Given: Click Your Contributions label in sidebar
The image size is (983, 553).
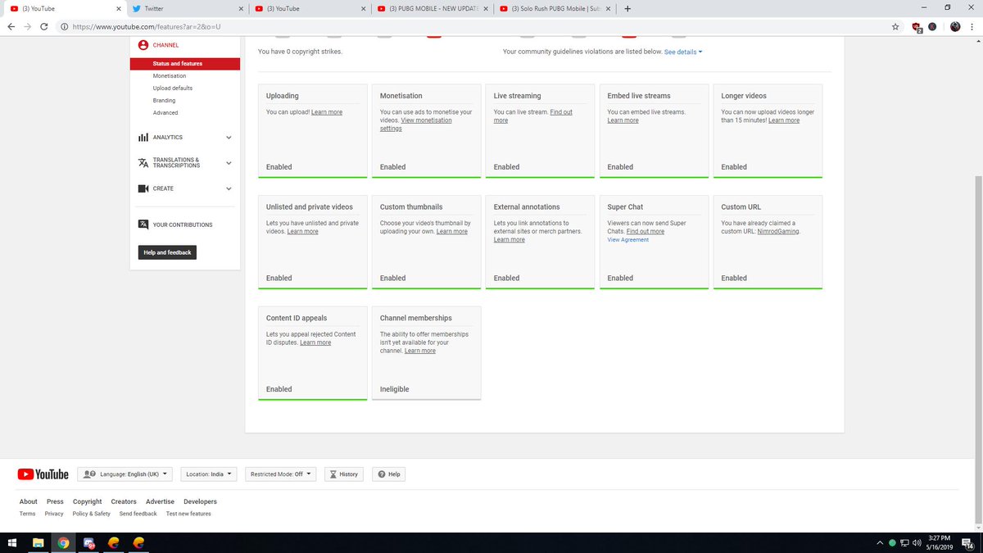Looking at the screenshot, I should coord(183,224).
